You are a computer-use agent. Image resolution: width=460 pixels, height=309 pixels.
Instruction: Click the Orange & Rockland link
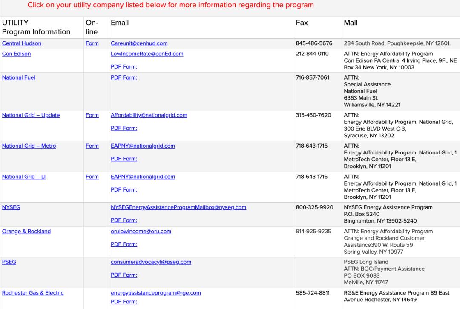pos(26,232)
